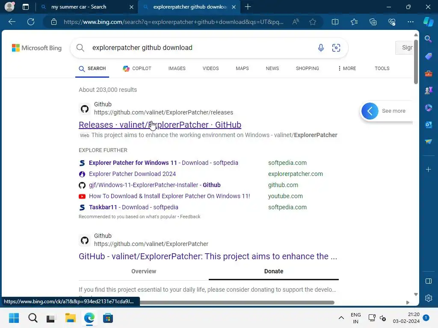Screen dimensions: 438x328
Task: Switch to the VIDEOS tab
Action: coord(210,69)
